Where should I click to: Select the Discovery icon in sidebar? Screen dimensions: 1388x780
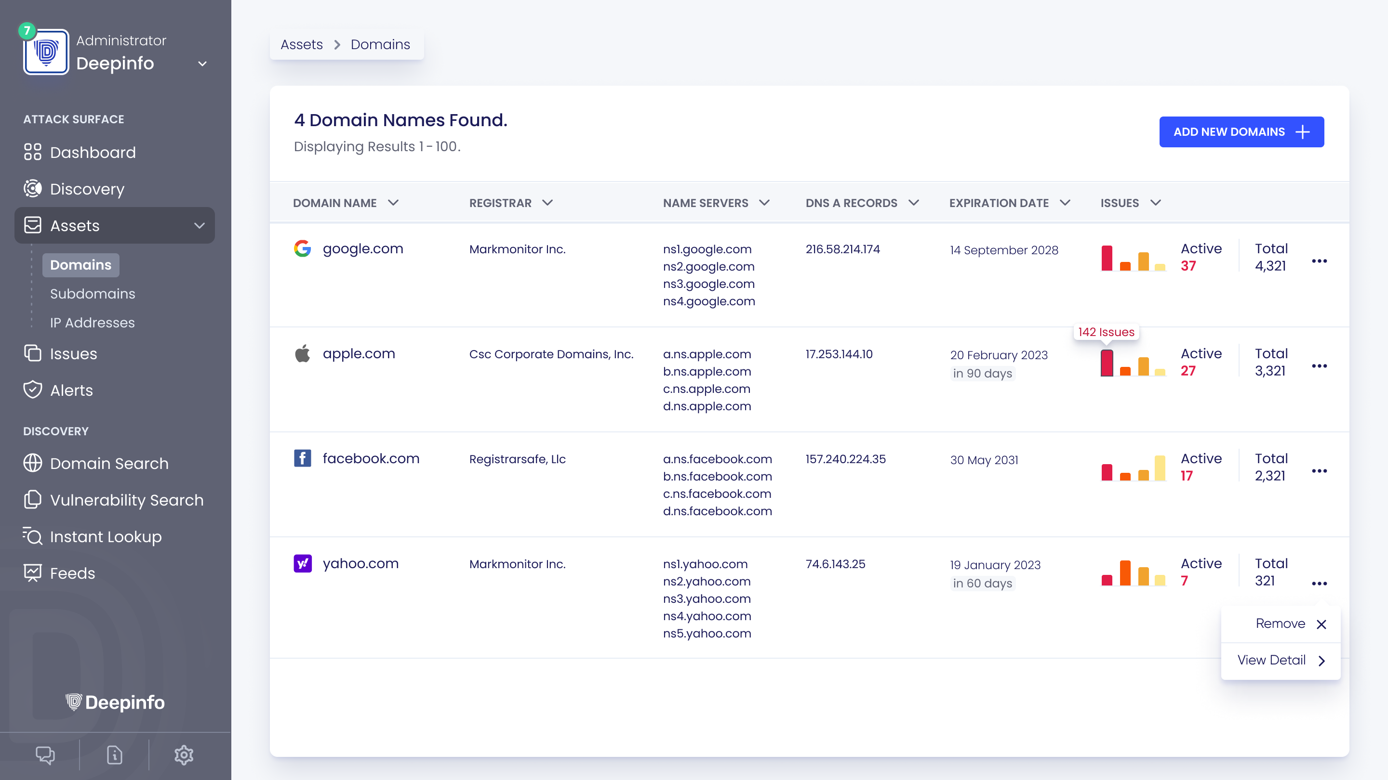(x=32, y=188)
